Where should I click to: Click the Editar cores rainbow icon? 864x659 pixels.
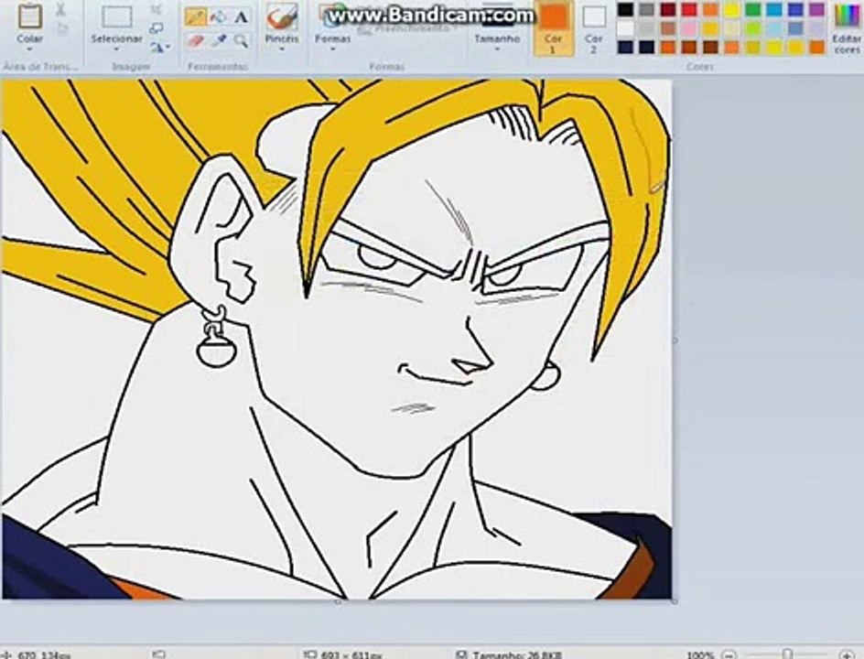coord(847,16)
